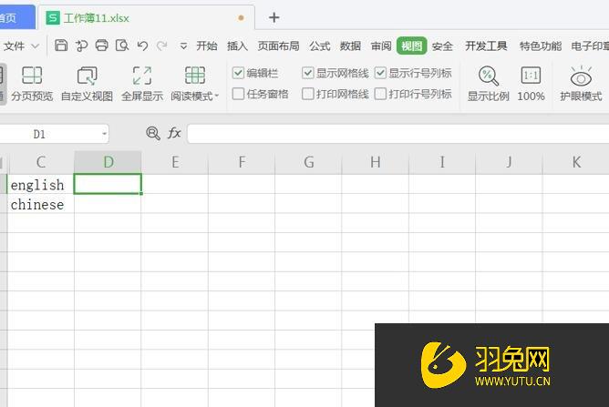Open 自定义视图 custom views

point(87,84)
